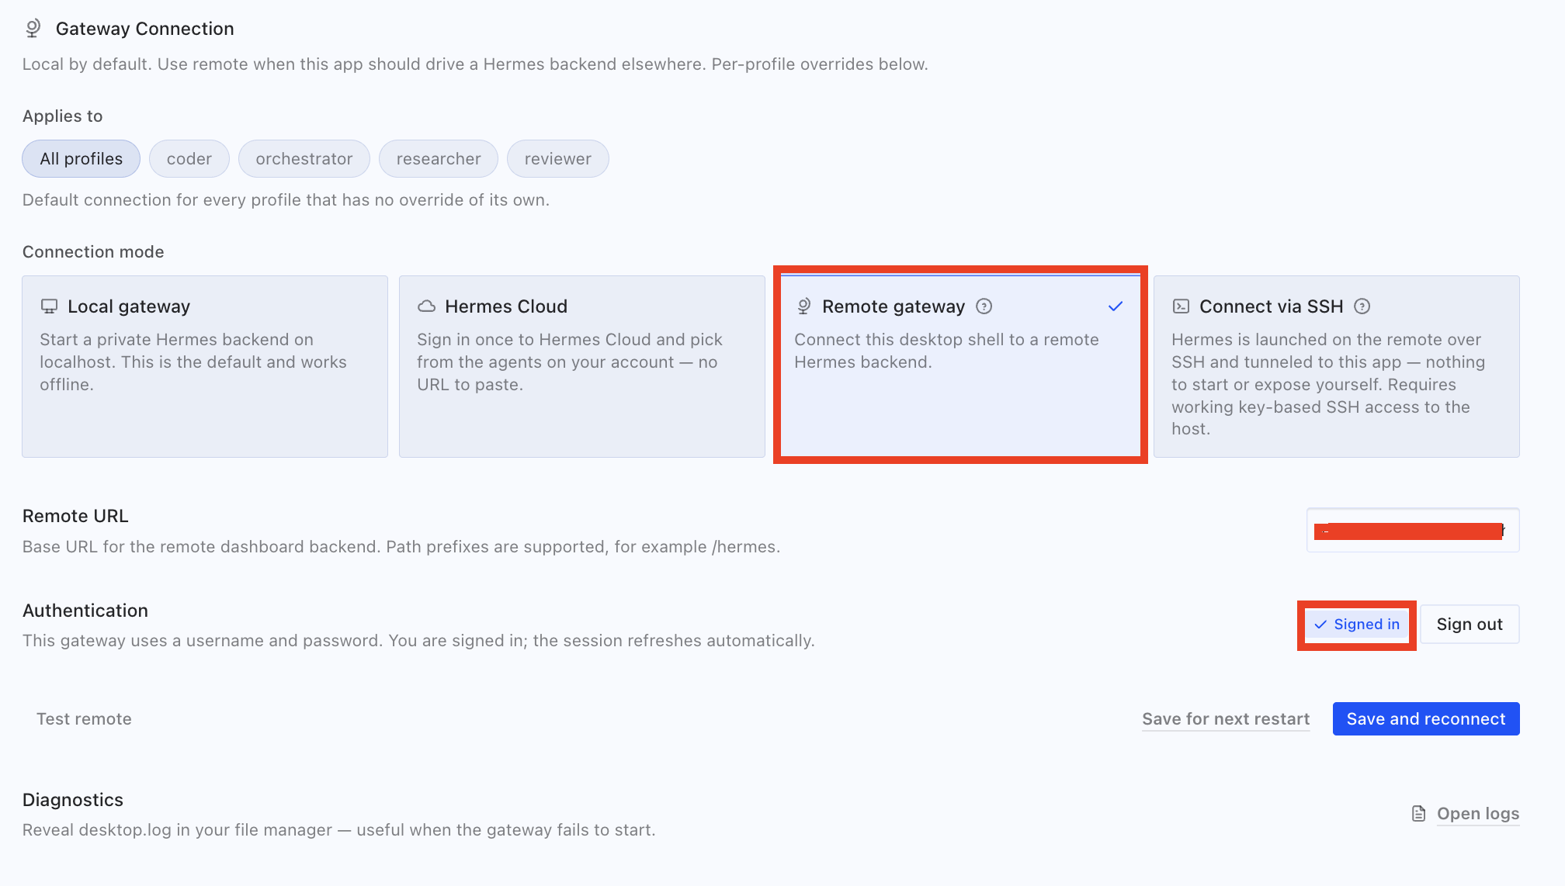The height and width of the screenshot is (886, 1565).
Task: Select the Connect via SSH mode
Action: pyautogui.click(x=1337, y=366)
